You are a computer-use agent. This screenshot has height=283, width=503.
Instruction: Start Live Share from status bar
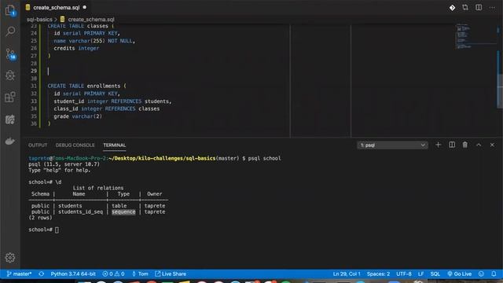pyautogui.click(x=171, y=274)
